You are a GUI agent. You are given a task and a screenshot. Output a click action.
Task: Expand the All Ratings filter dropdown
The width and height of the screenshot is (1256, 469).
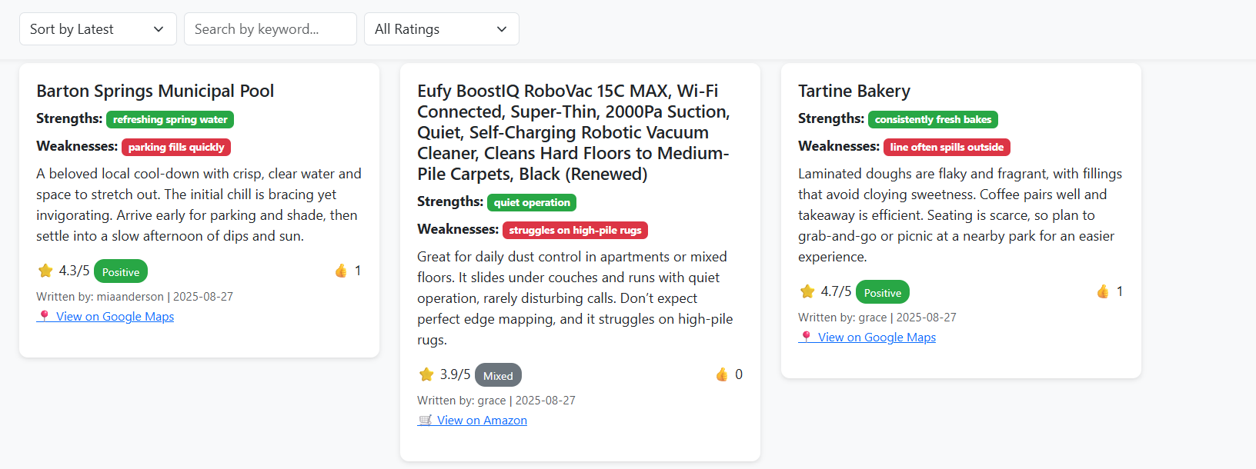[x=442, y=29]
